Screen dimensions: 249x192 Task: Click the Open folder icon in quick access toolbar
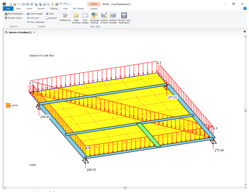(x=15, y=4)
